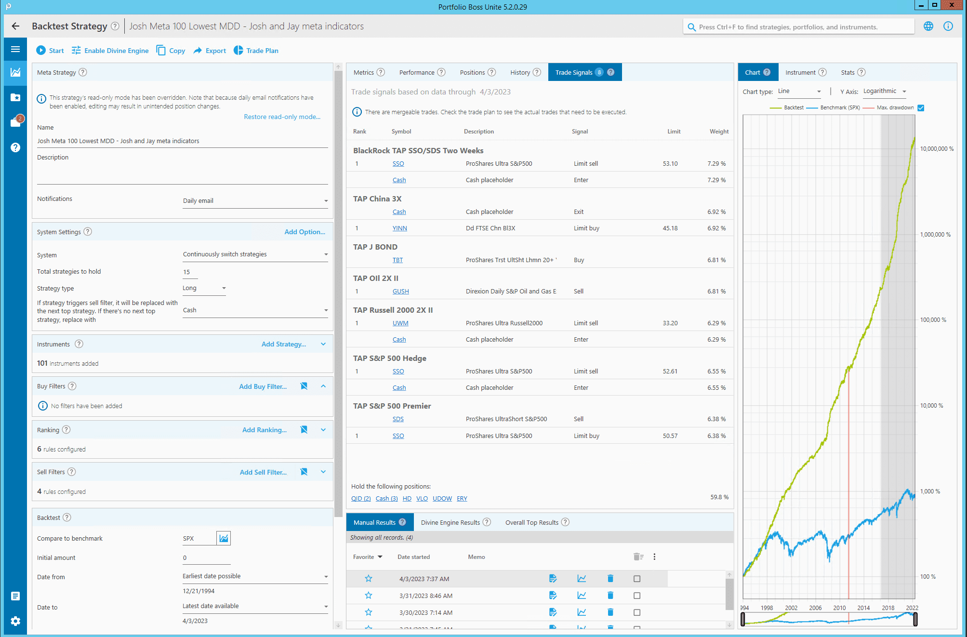The image size is (967, 637).
Task: Click the Start backtest play icon
Action: pyautogui.click(x=41, y=51)
